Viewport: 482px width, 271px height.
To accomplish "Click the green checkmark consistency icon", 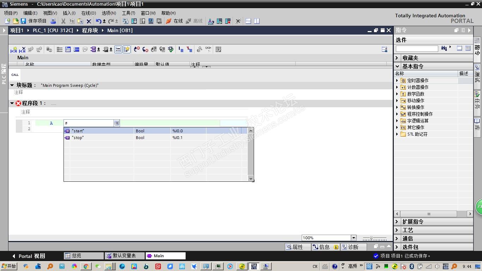I will (171, 49).
